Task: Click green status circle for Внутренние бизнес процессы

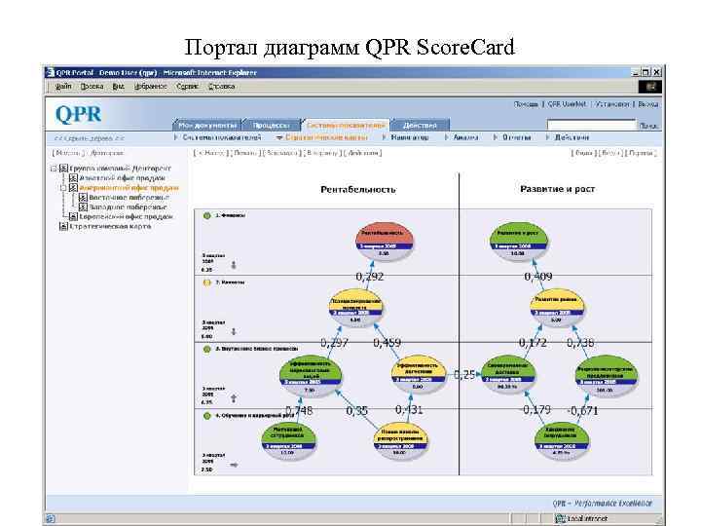Action: point(206,349)
